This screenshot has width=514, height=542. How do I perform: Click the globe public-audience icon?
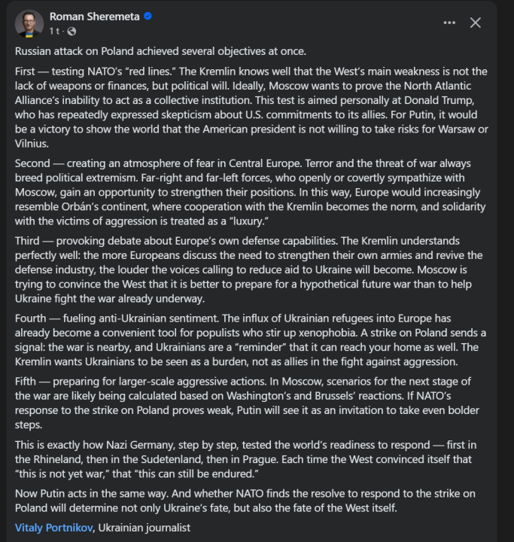[71, 31]
